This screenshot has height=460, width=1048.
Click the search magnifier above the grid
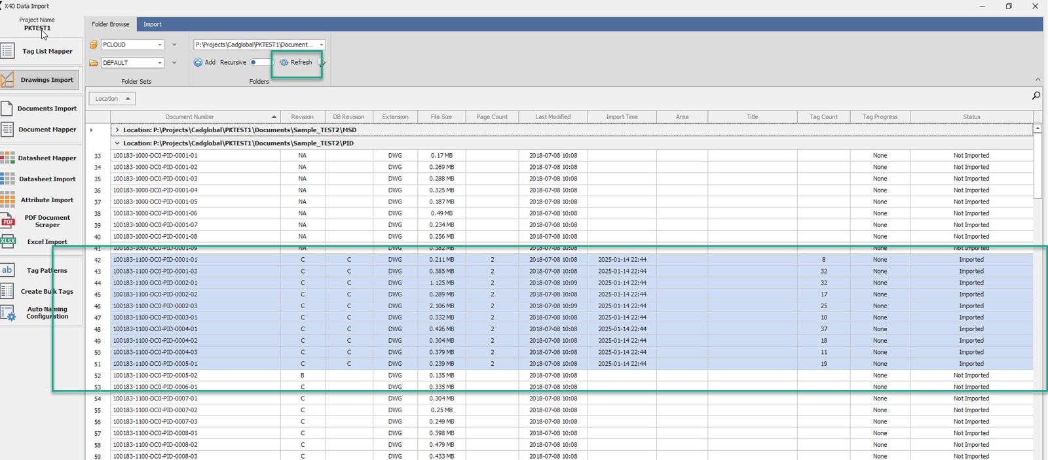click(1036, 96)
